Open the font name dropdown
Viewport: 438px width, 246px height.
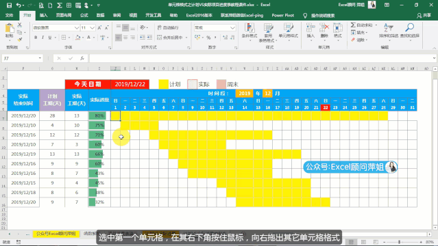point(77,27)
